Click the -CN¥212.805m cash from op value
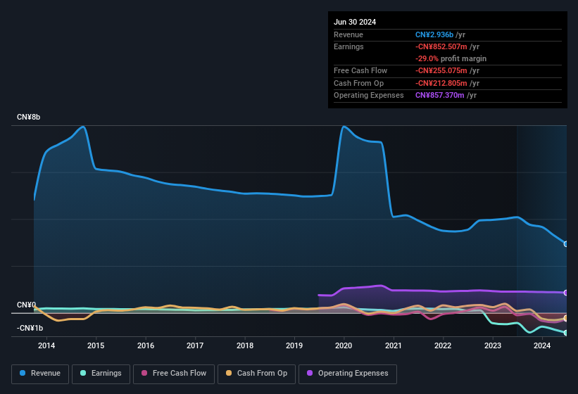 point(441,83)
